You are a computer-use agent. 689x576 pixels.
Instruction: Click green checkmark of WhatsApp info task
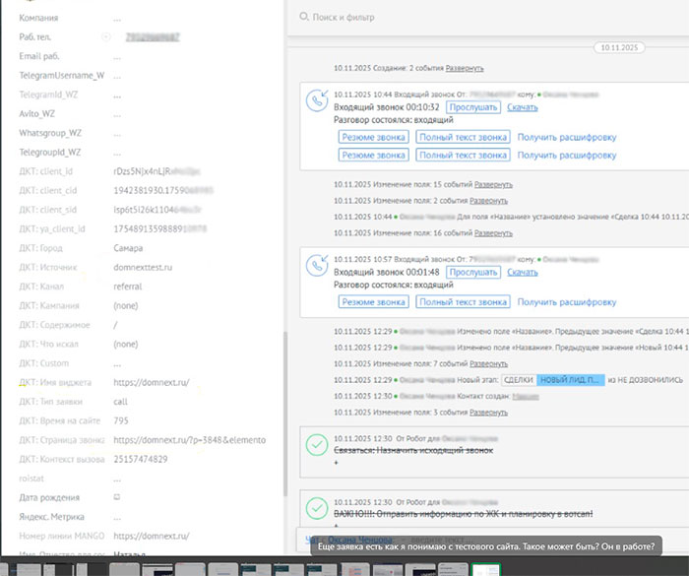click(x=317, y=508)
